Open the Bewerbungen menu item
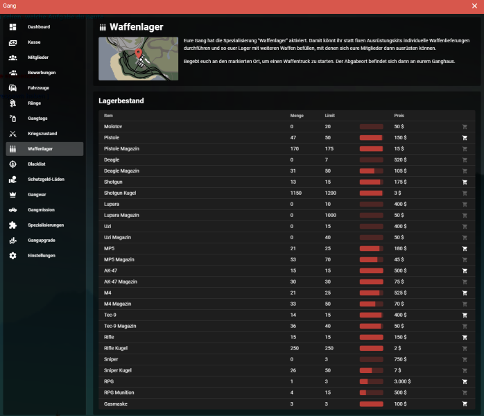The width and height of the screenshot is (484, 416). coord(42,73)
